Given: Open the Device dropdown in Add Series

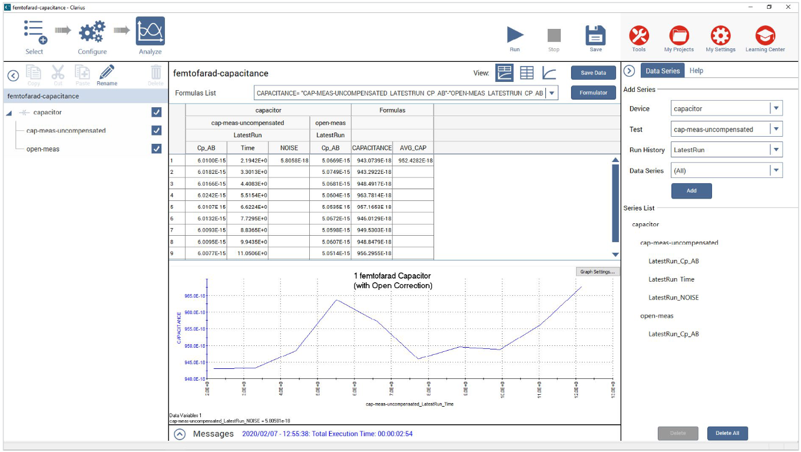Looking at the screenshot, I should [776, 108].
